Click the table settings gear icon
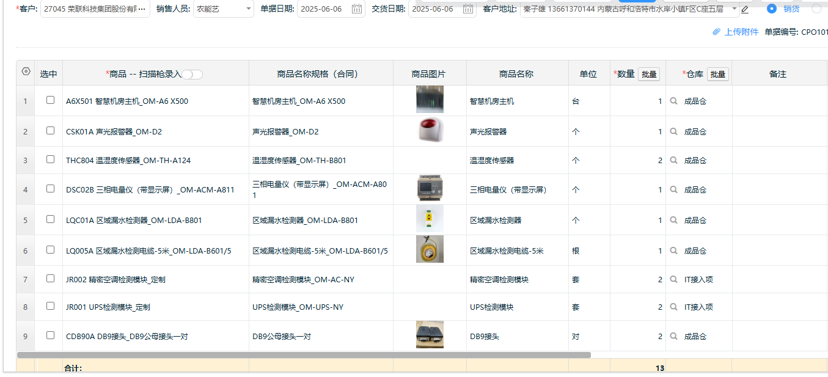Screen dimensions: 828x377 (26, 71)
